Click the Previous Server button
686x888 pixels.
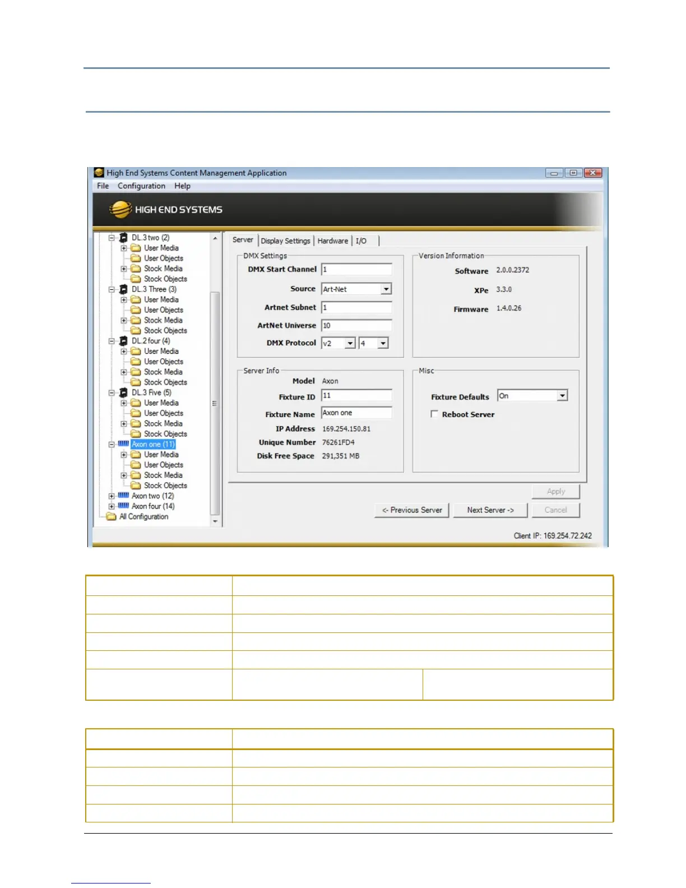pyautogui.click(x=412, y=510)
